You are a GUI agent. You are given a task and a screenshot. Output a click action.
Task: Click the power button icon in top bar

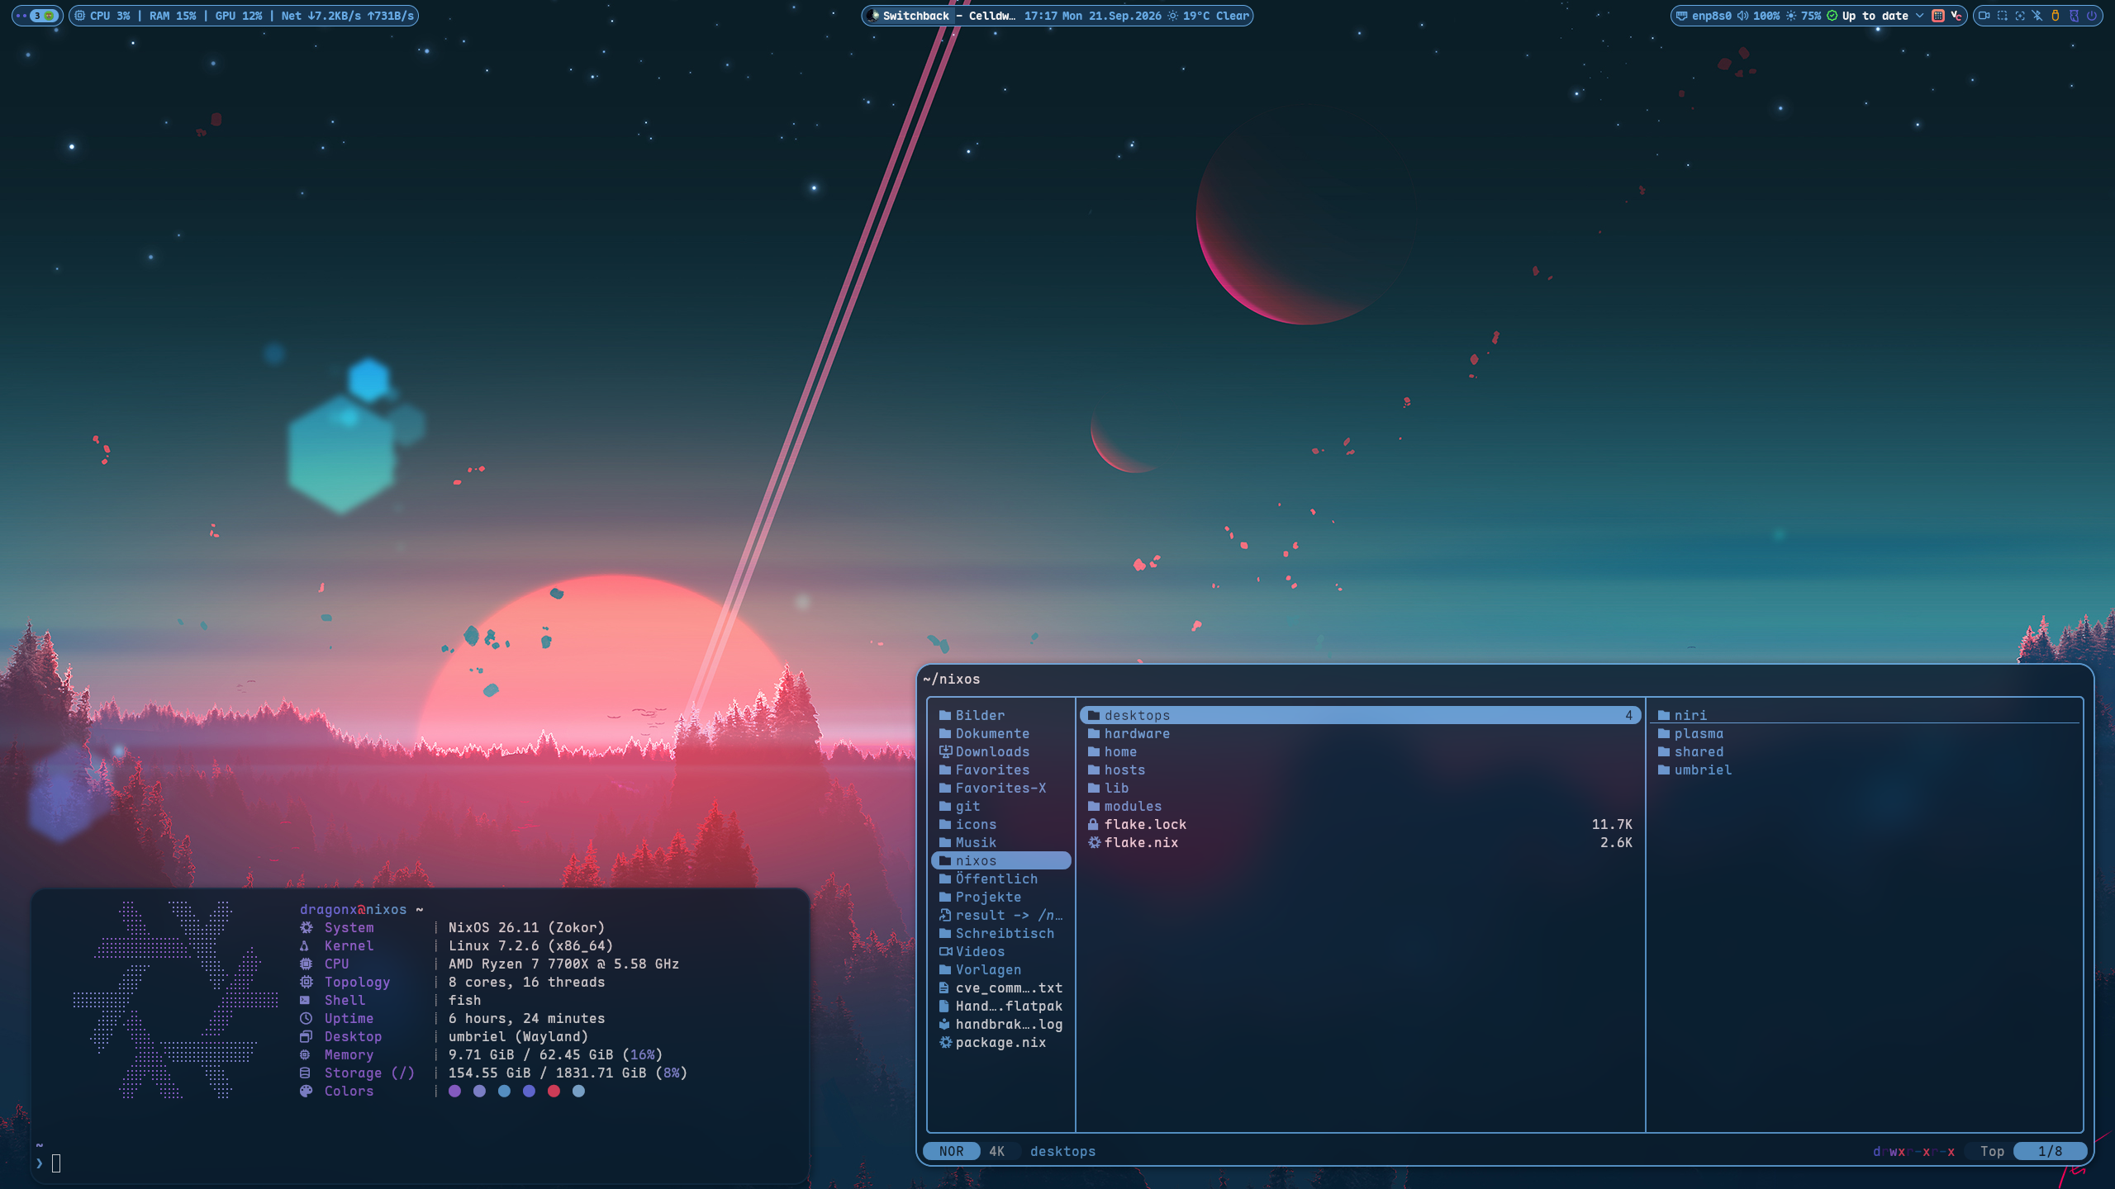[2092, 16]
